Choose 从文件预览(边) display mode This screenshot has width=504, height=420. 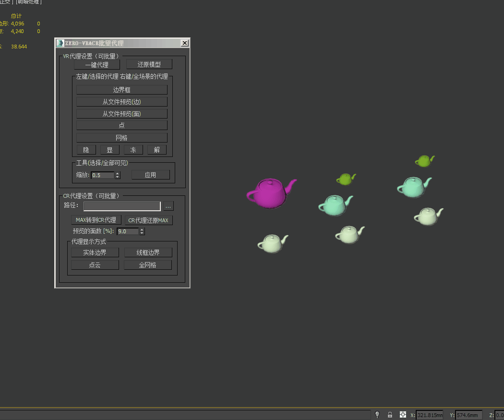[122, 102]
